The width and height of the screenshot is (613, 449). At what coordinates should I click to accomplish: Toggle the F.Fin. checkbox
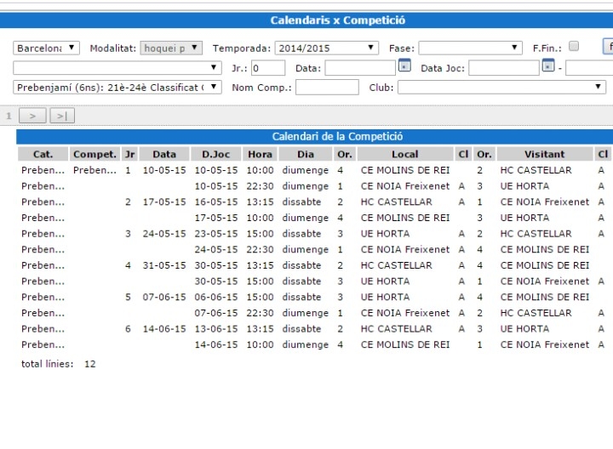[574, 47]
